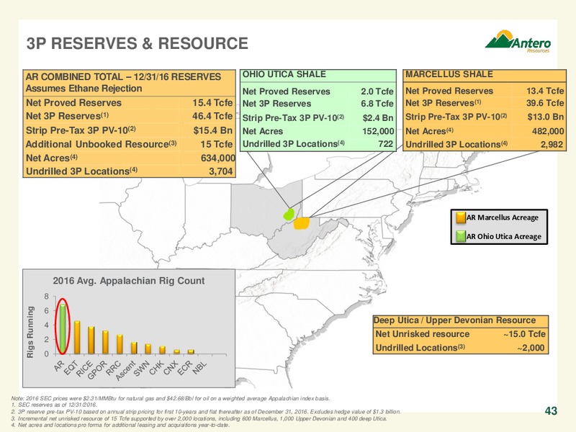Select the $13.0 Bn Marcellus value
The image size is (576, 432).
(546, 117)
